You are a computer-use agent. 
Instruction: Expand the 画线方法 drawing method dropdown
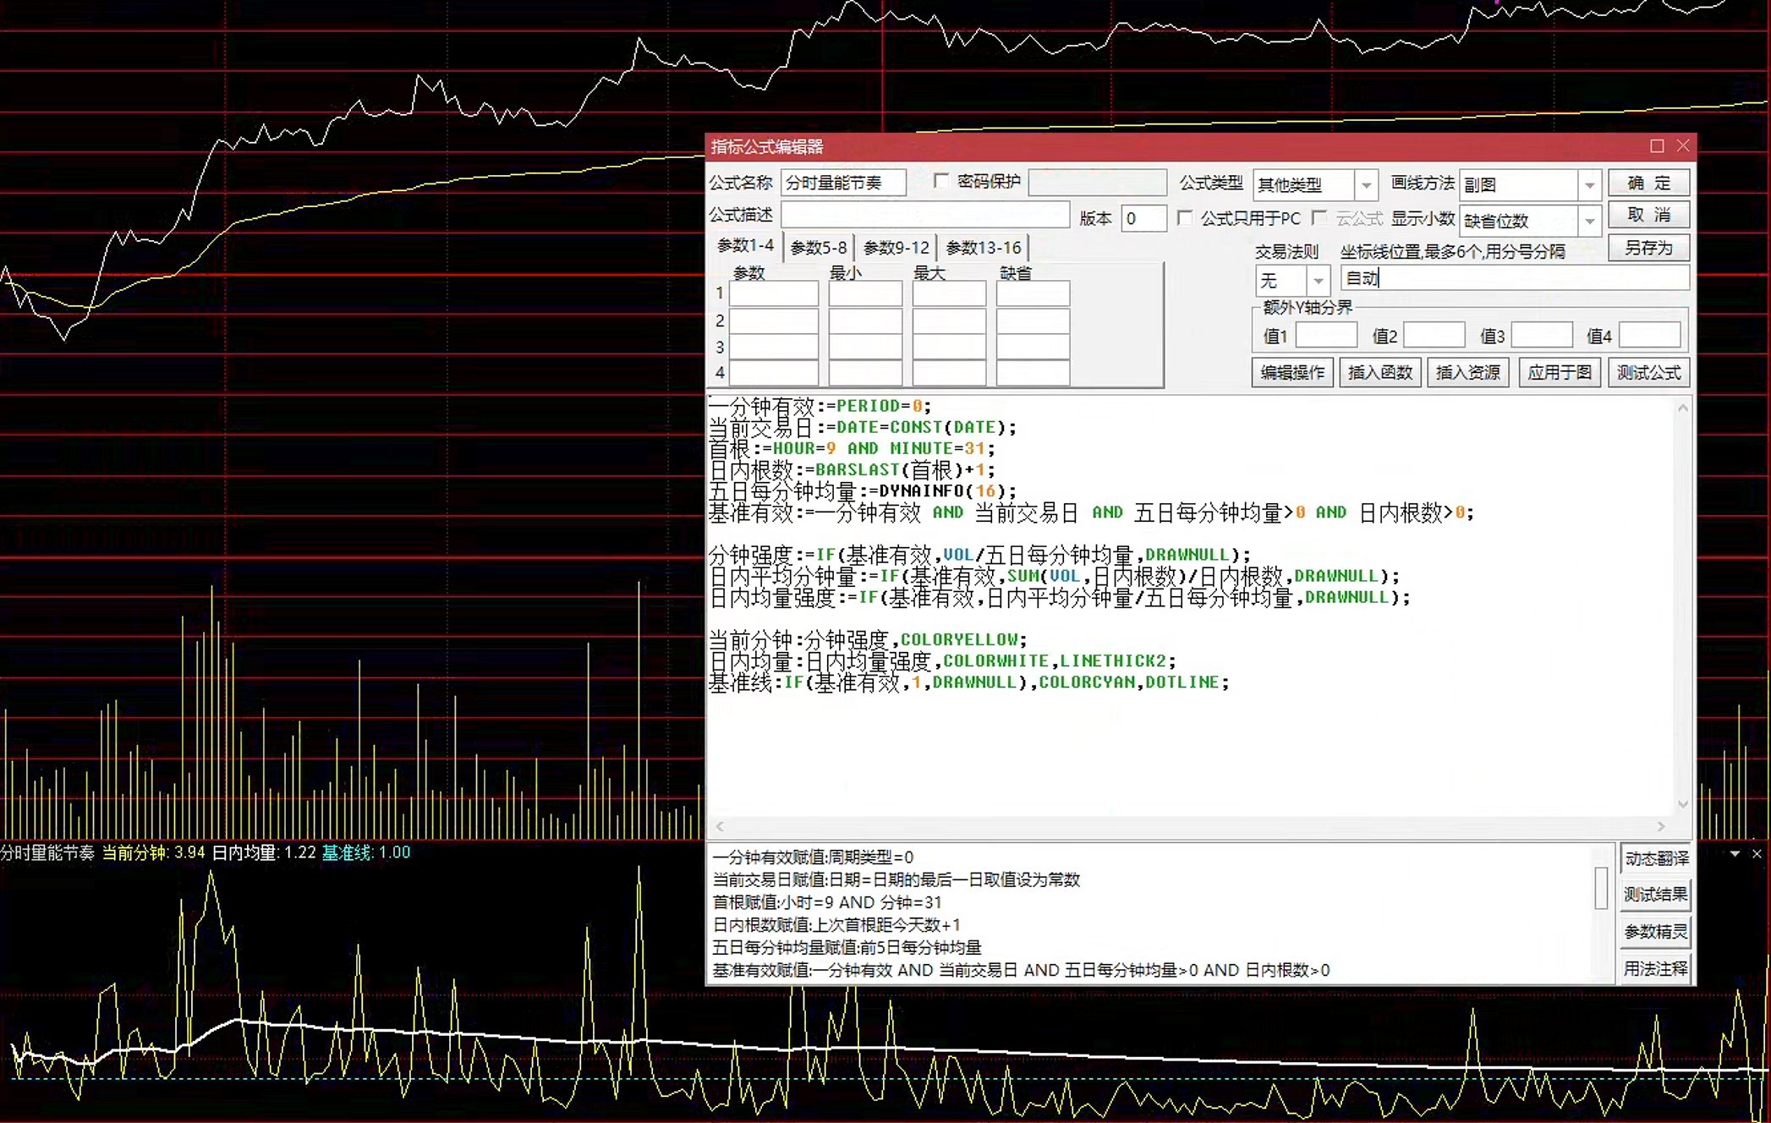pyautogui.click(x=1589, y=184)
